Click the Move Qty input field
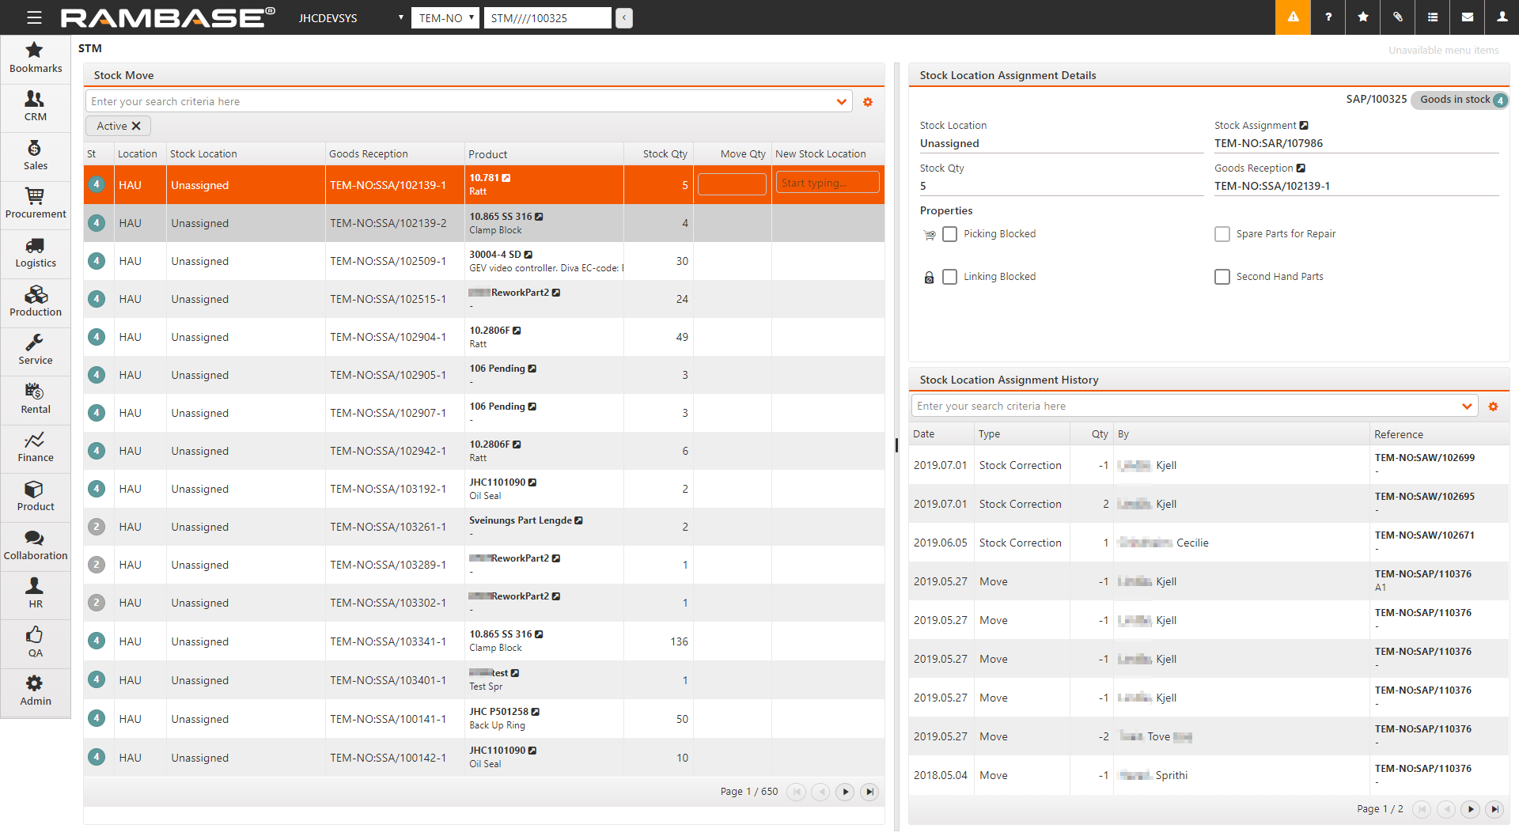 point(732,184)
